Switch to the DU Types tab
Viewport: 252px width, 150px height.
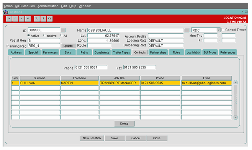[x=210, y=52]
